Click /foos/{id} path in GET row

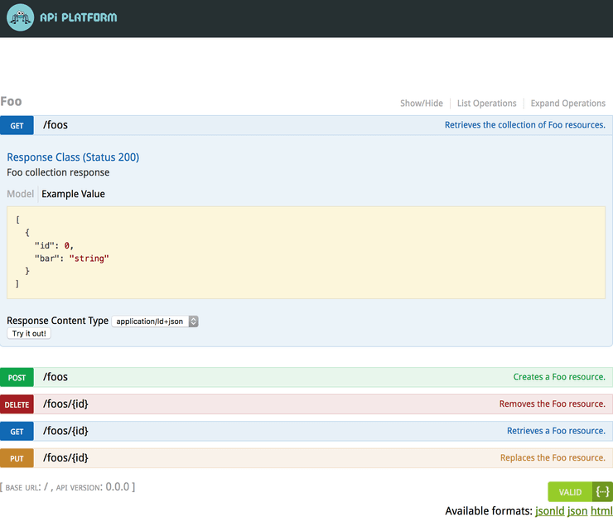click(65, 431)
